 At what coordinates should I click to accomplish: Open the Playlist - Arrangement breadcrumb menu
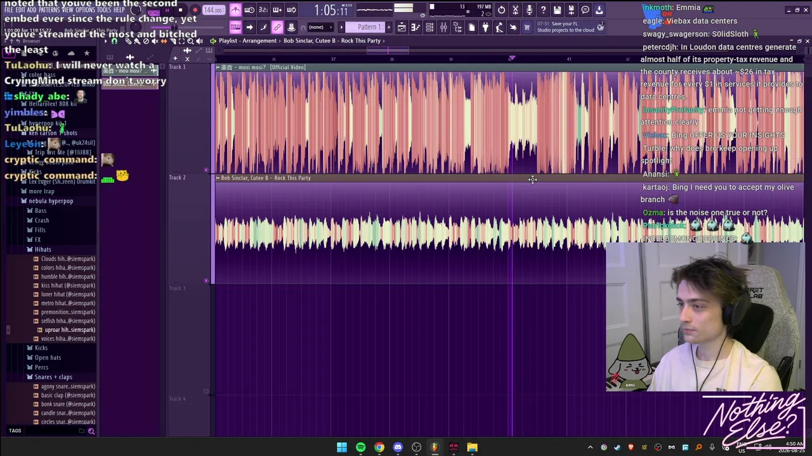tap(247, 41)
